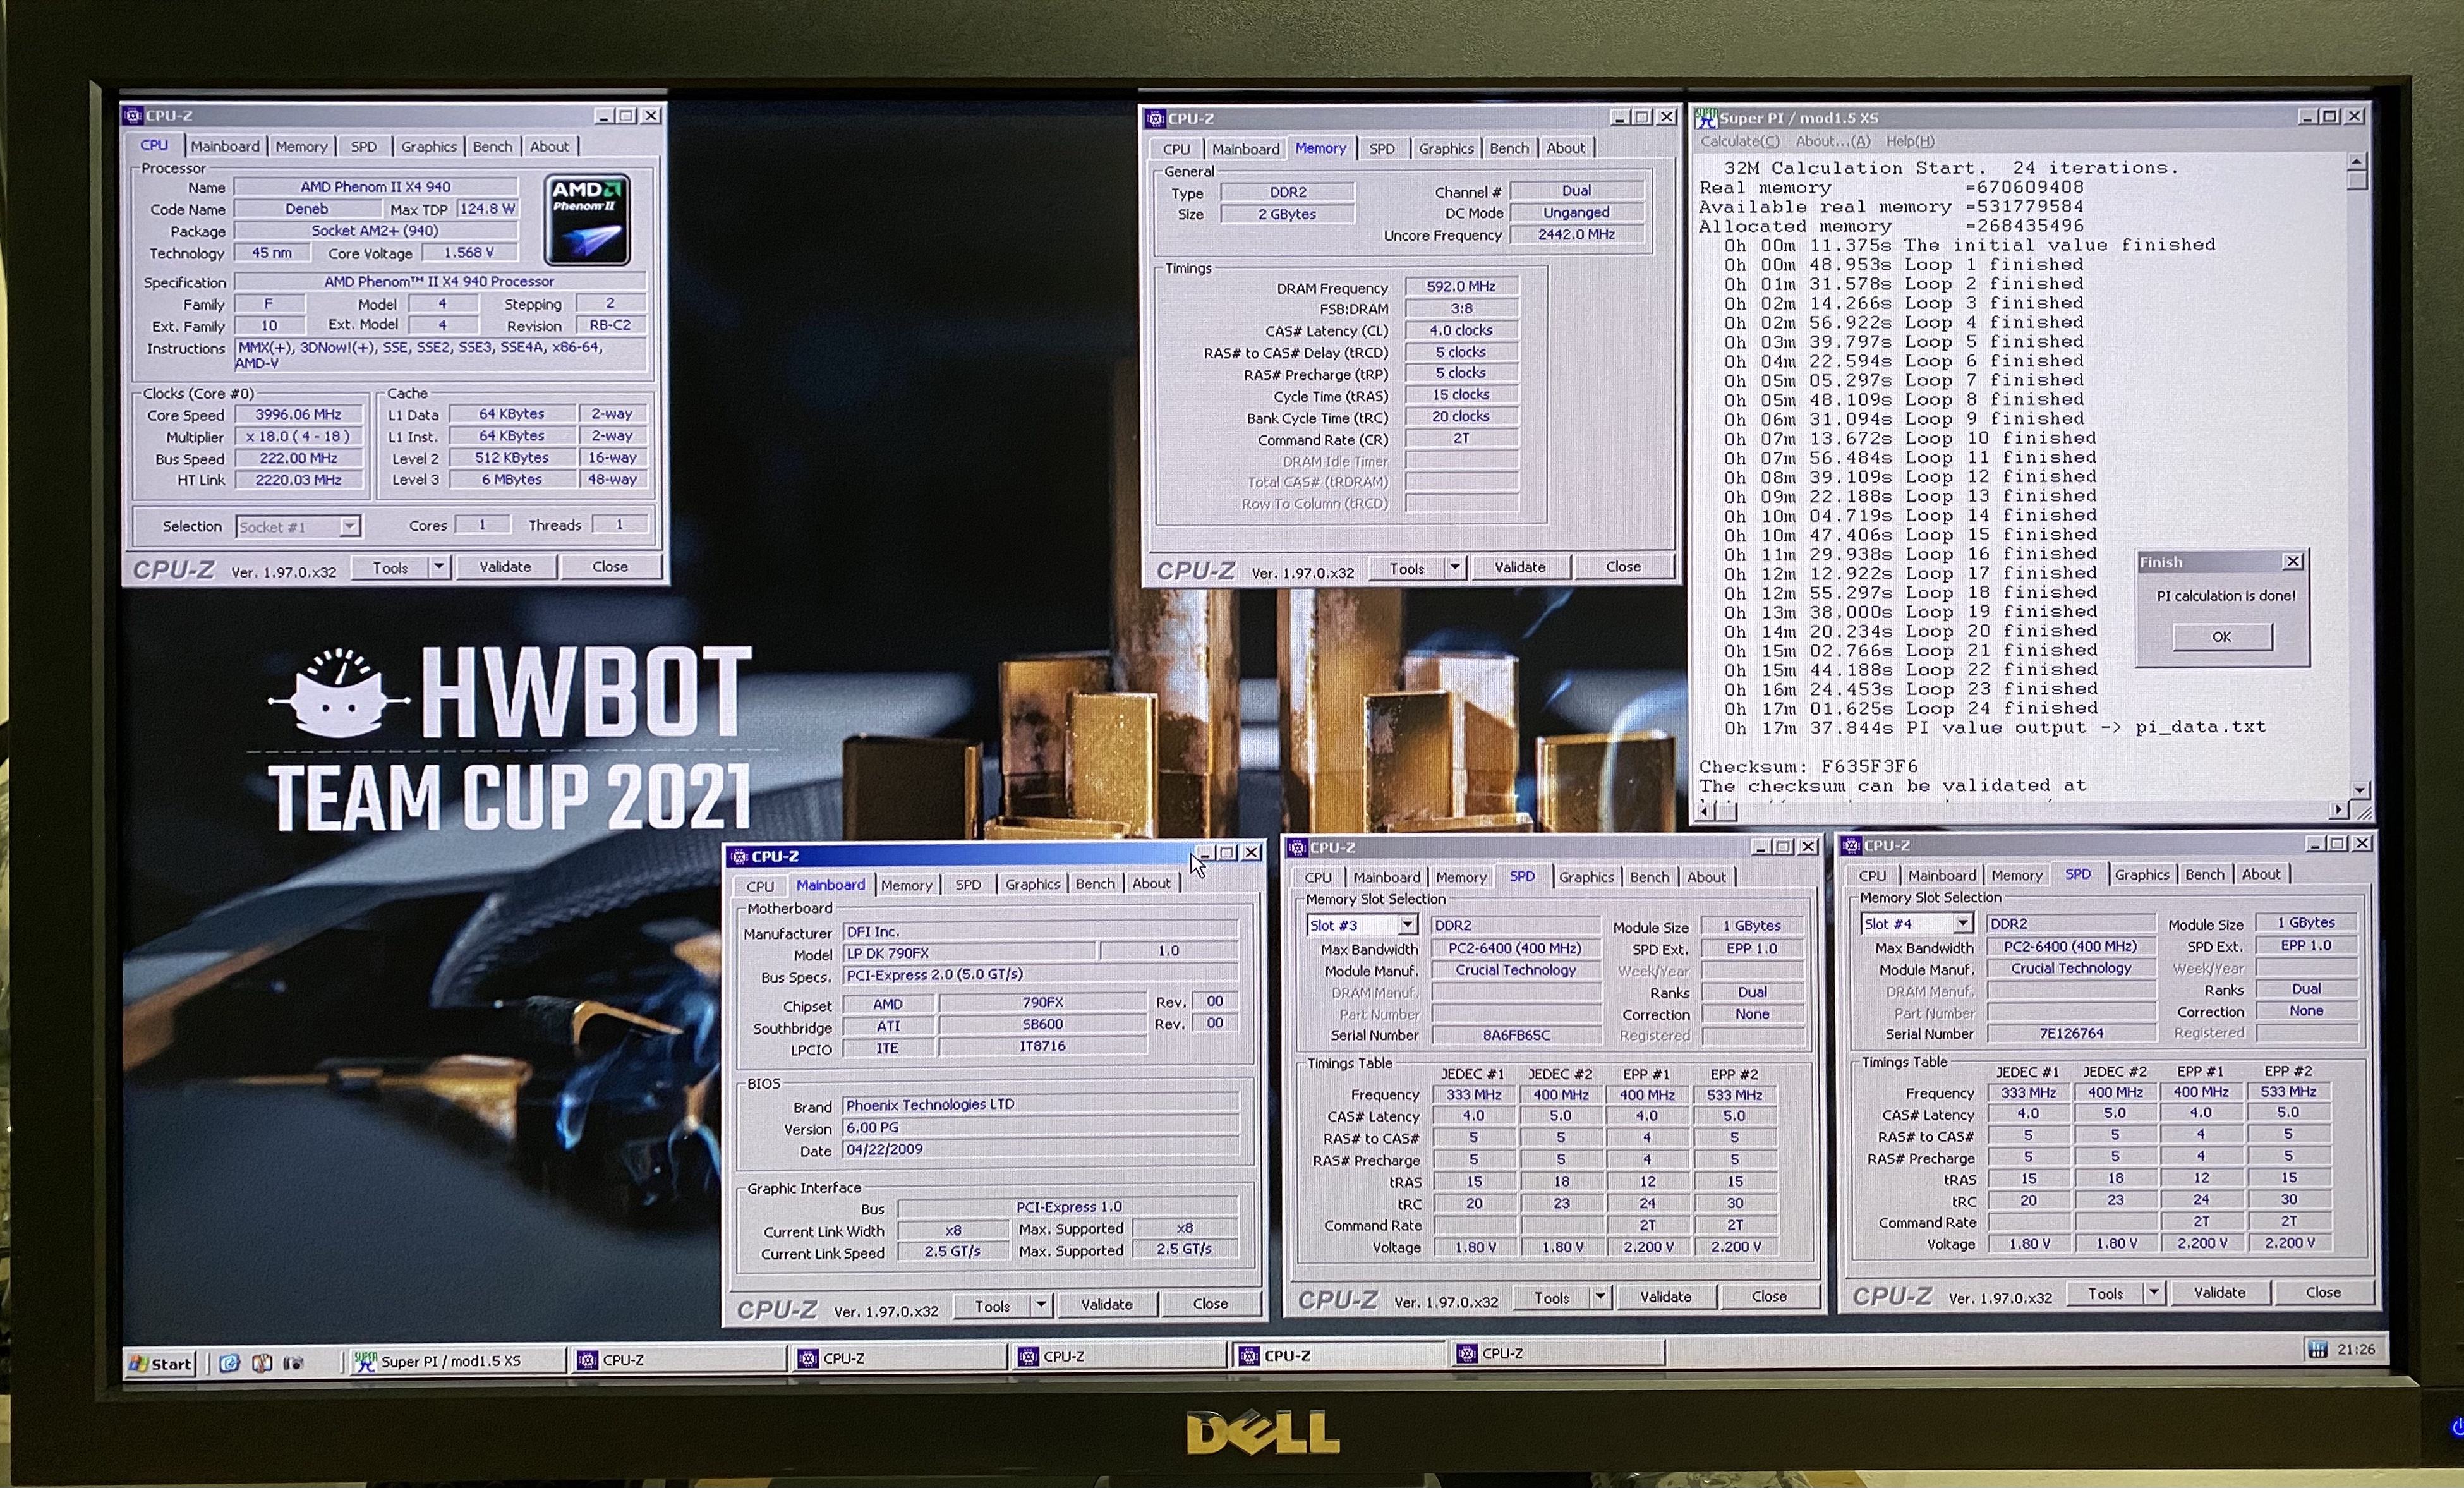Close the Finish dialog with its X

2293,562
